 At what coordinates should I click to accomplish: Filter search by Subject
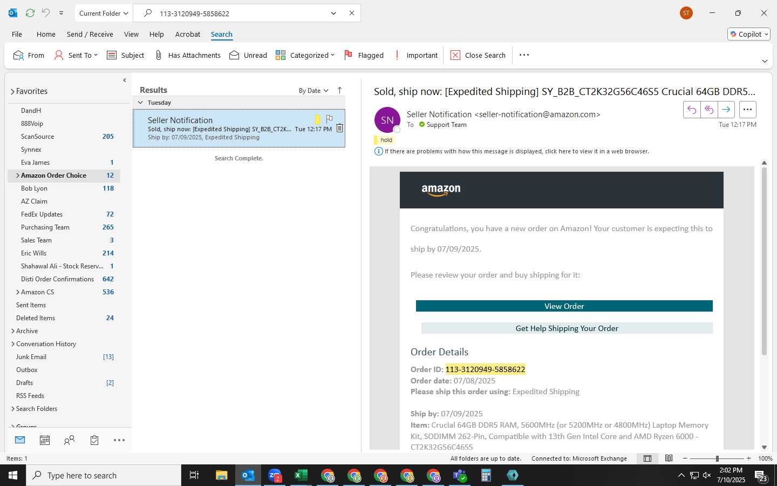coord(125,55)
